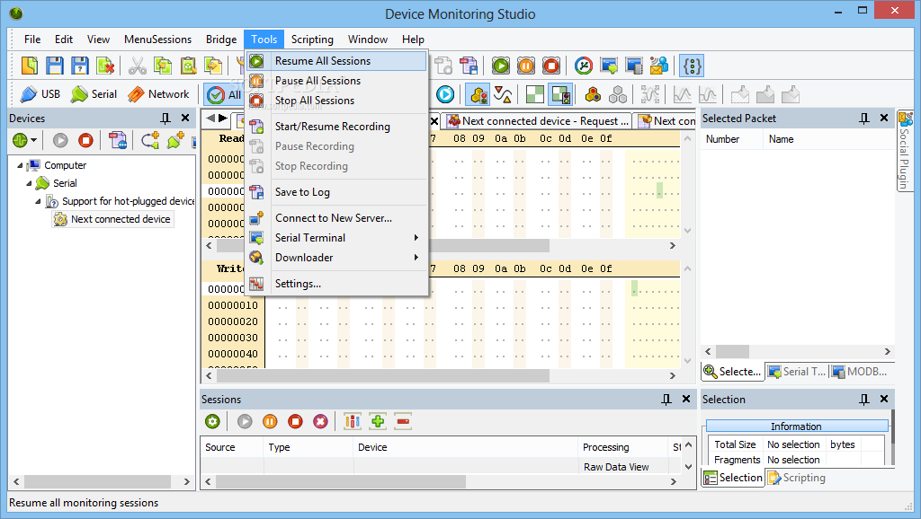This screenshot has height=519, width=921.
Task: Open the Scripting menu
Action: 312,40
